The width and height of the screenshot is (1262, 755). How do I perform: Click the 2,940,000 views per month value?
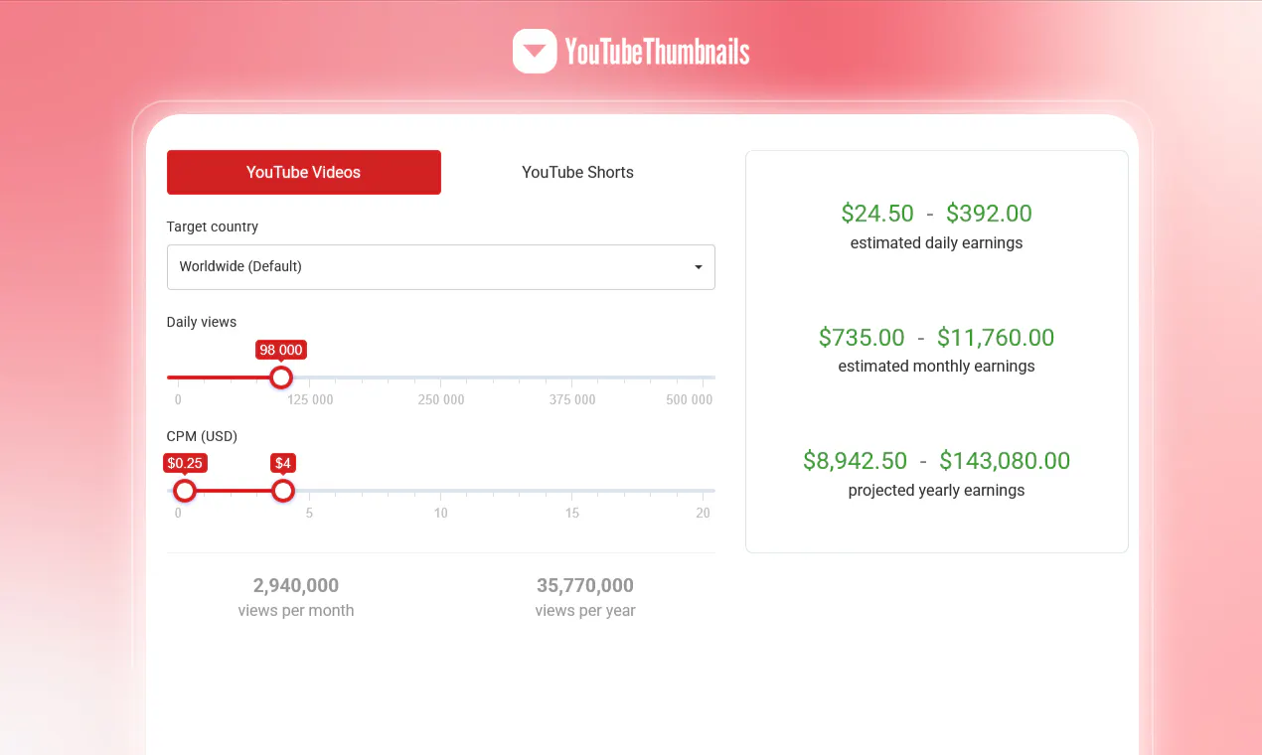296,585
